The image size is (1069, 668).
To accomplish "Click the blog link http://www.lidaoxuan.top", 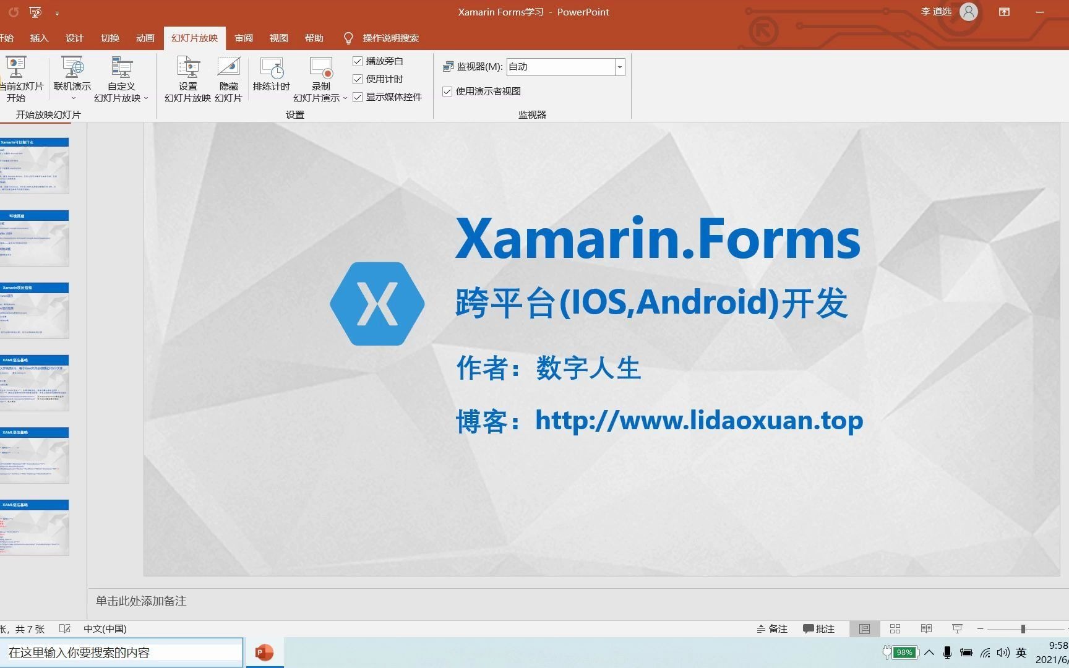I will point(699,421).
